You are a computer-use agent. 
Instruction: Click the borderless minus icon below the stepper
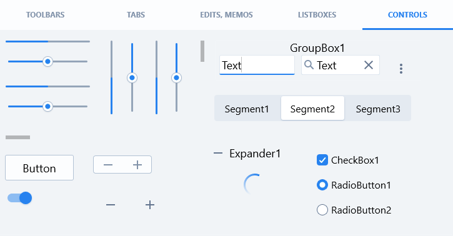click(x=111, y=205)
